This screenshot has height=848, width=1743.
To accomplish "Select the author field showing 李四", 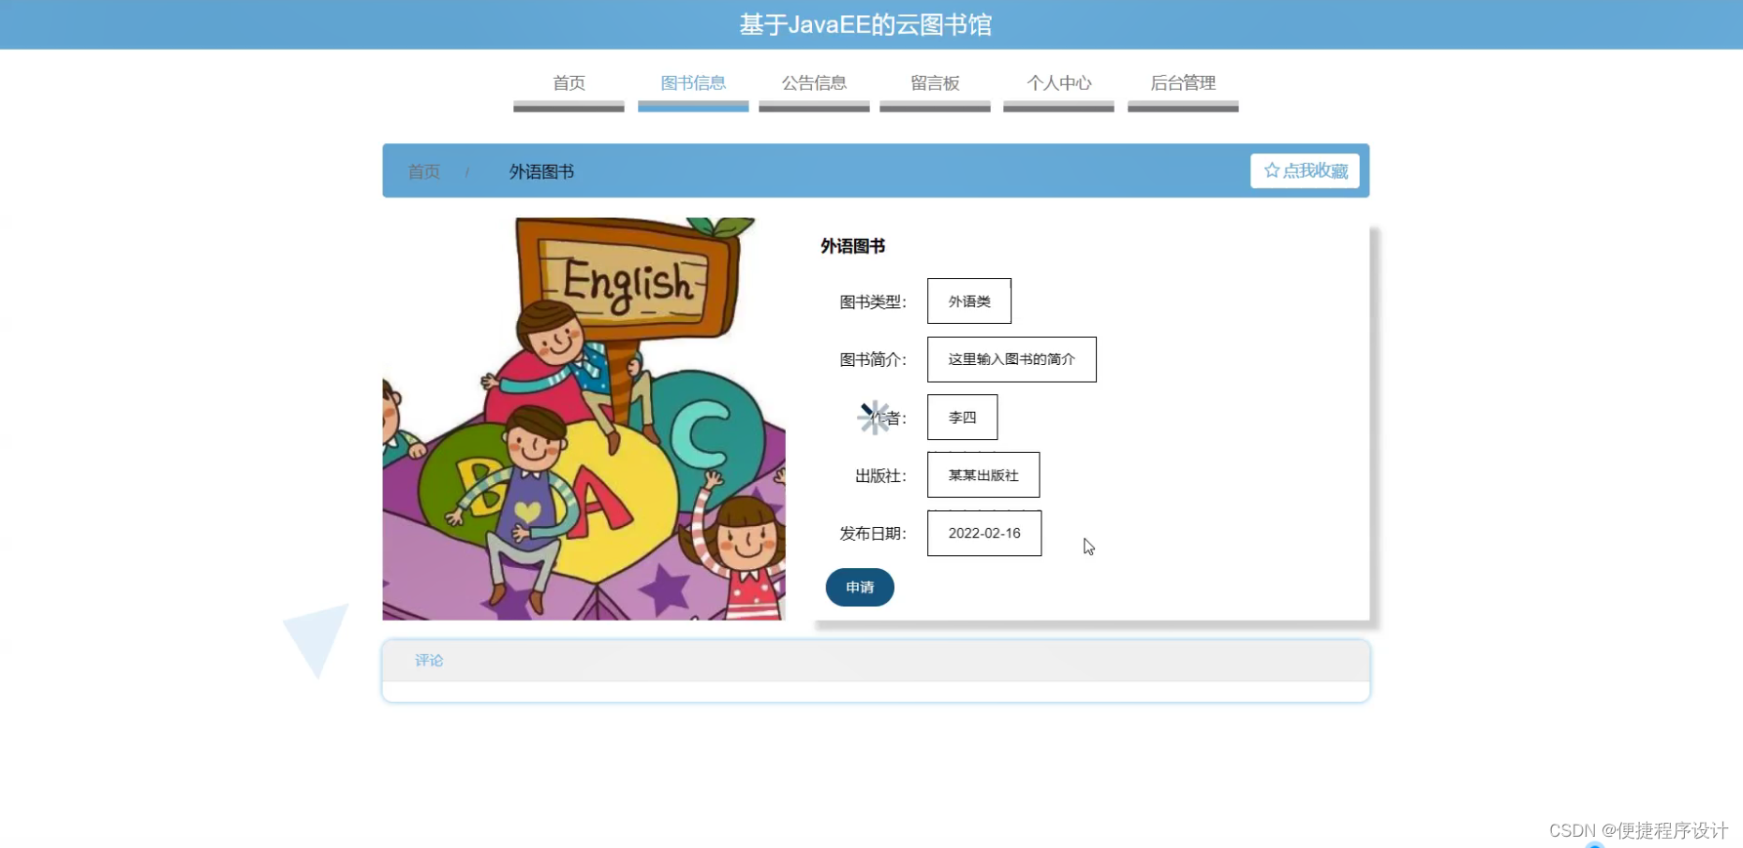I will [961, 417].
